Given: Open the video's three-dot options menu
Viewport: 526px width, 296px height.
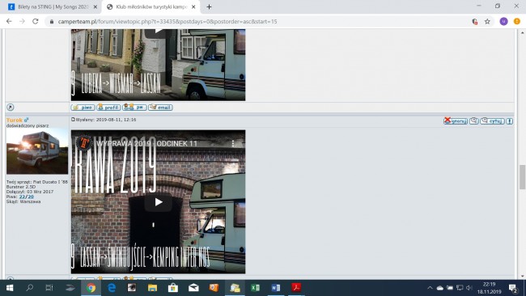Looking at the screenshot, I should (x=233, y=143).
